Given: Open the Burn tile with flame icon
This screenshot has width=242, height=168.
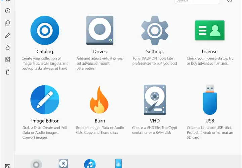Looking at the screenshot, I should click(99, 100).
